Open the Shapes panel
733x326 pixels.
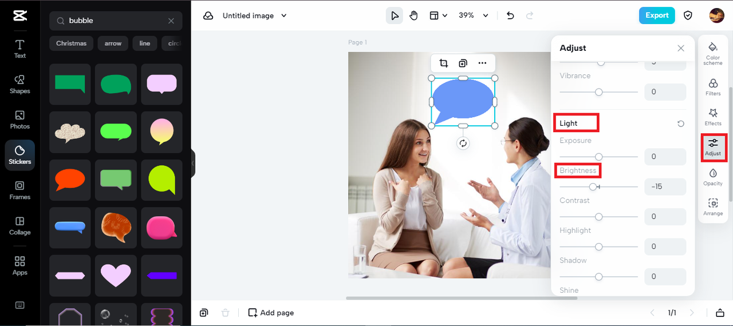point(20,84)
